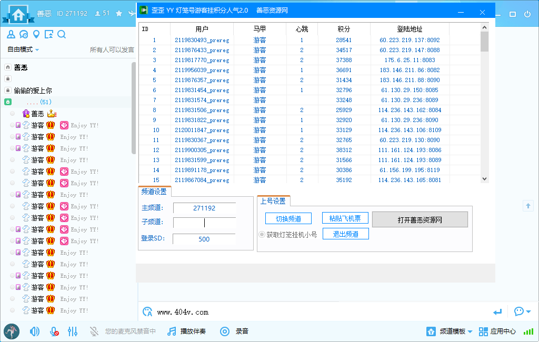Switch to the 上号设置 tab
The height and width of the screenshot is (342, 539).
click(x=273, y=200)
